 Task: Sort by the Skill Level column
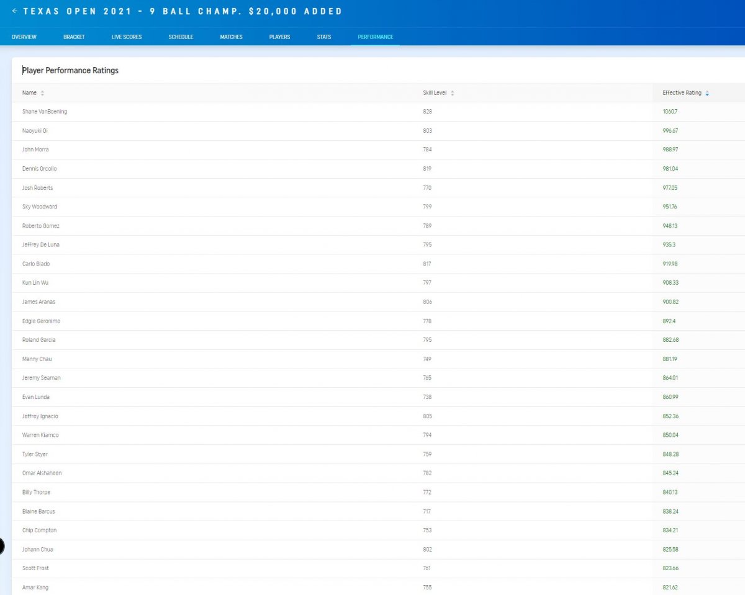pyautogui.click(x=452, y=93)
